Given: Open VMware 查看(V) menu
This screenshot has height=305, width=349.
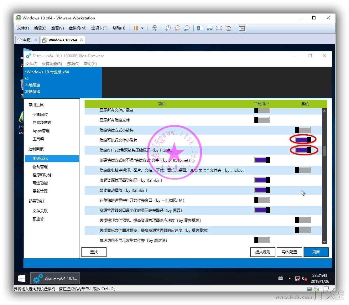Looking at the screenshot, I should coord(57,28).
